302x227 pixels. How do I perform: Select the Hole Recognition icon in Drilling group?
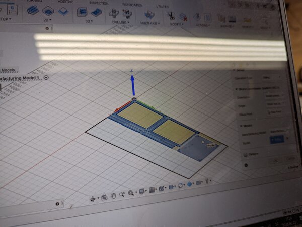(127, 14)
